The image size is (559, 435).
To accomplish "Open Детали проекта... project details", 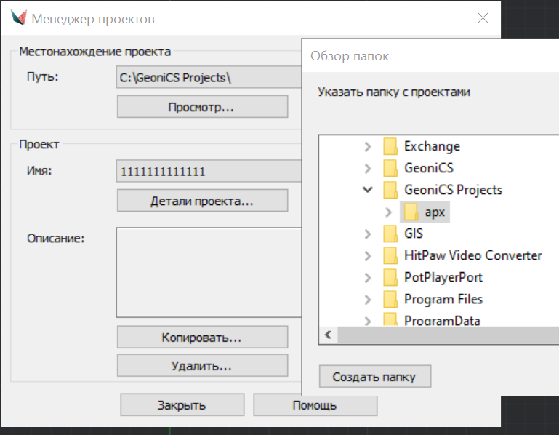I will (202, 201).
